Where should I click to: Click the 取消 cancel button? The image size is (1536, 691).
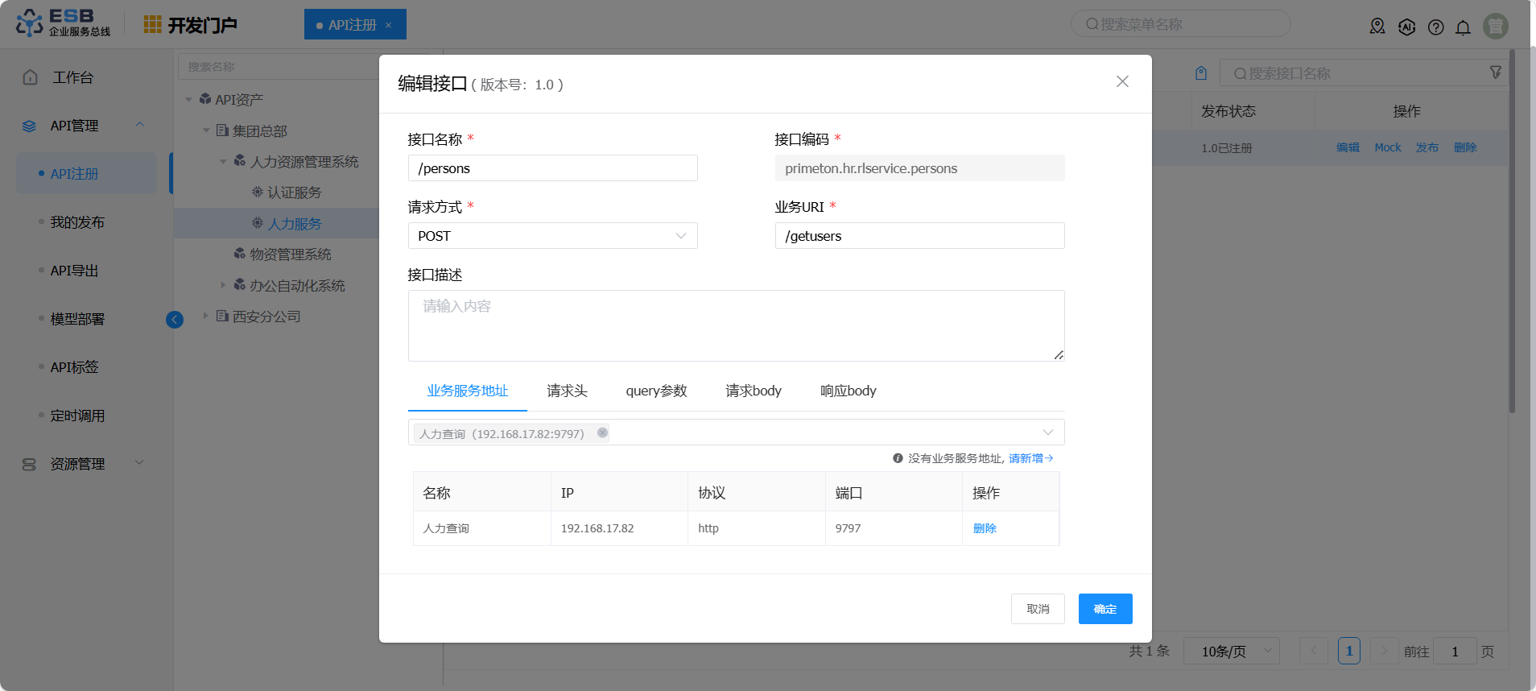(1037, 609)
